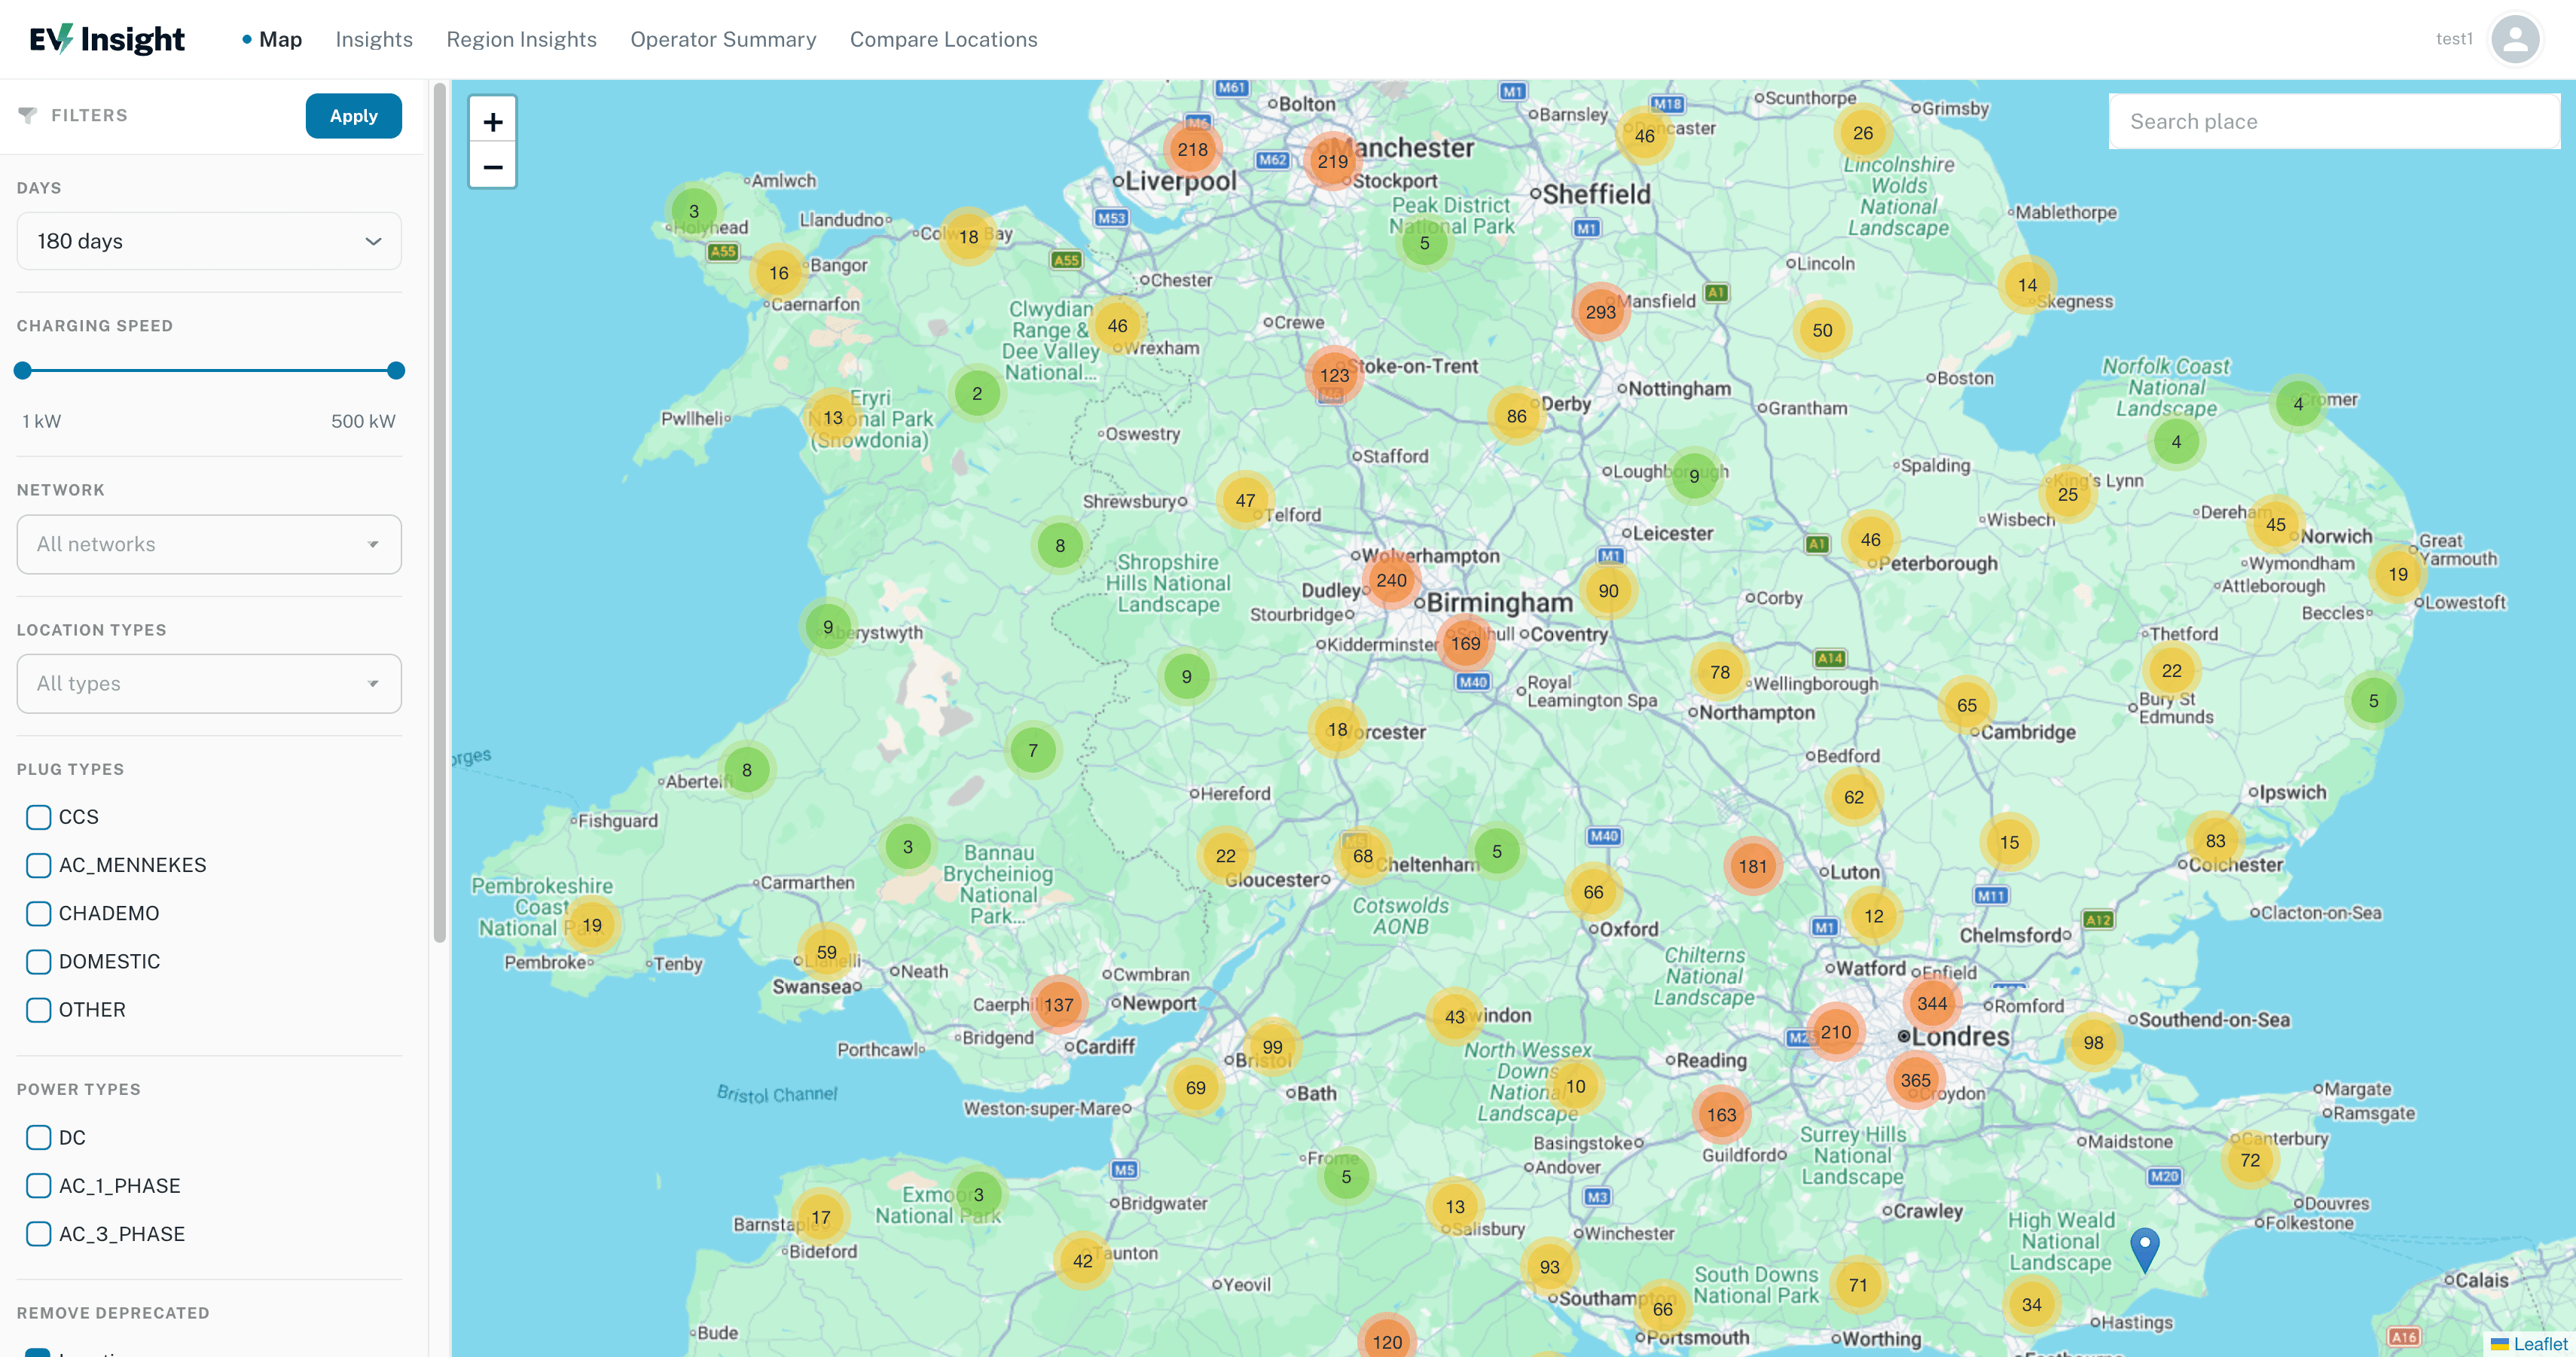Open the 98 cluster near Southend-on-Sea
This screenshot has height=1357, width=2576.
(x=2093, y=1042)
